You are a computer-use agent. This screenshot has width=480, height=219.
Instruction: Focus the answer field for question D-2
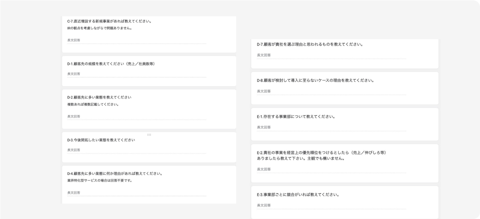pos(136,117)
